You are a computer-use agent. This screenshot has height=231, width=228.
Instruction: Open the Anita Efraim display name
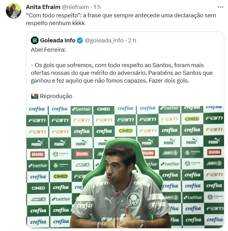pyautogui.click(x=43, y=7)
